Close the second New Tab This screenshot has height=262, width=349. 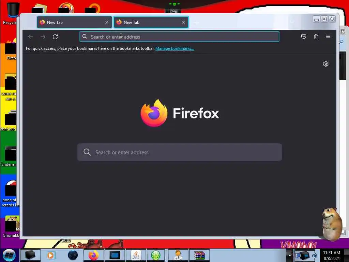(x=183, y=22)
